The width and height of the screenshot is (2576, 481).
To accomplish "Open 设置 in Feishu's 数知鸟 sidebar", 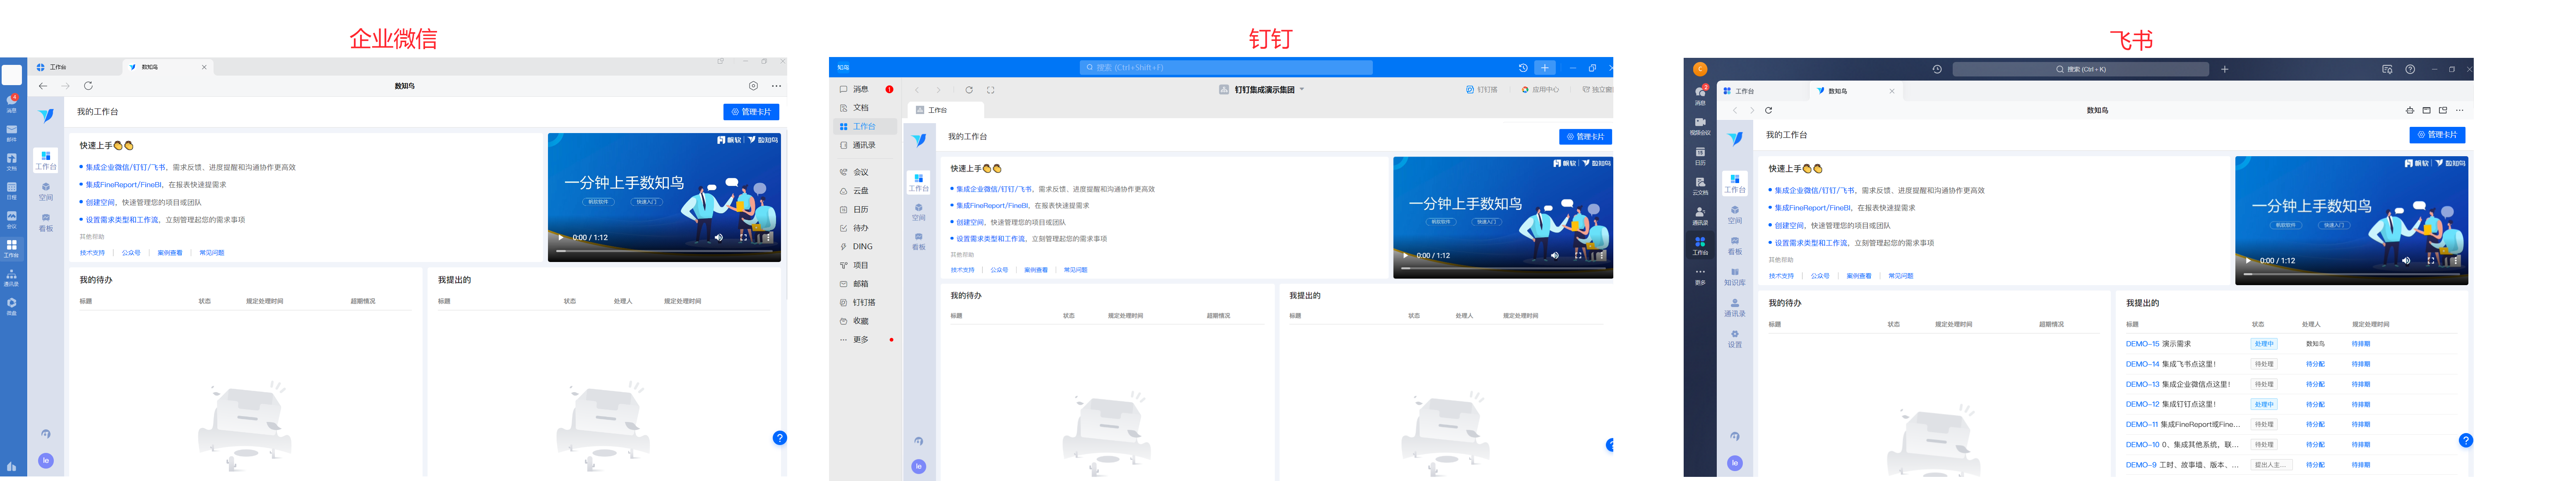I will click(1734, 338).
